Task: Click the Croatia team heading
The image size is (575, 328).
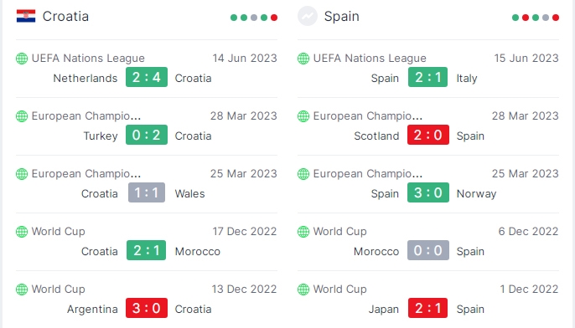Action: tap(65, 17)
